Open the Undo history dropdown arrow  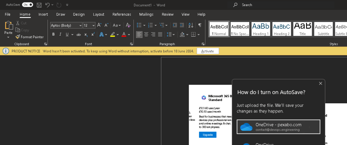pos(52,5)
